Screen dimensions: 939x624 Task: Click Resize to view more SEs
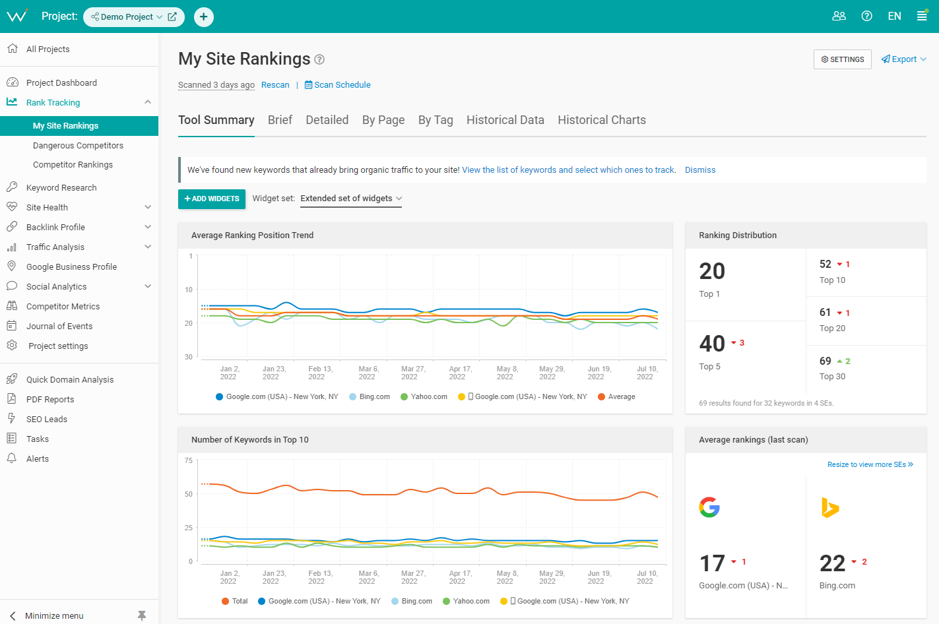(x=870, y=464)
